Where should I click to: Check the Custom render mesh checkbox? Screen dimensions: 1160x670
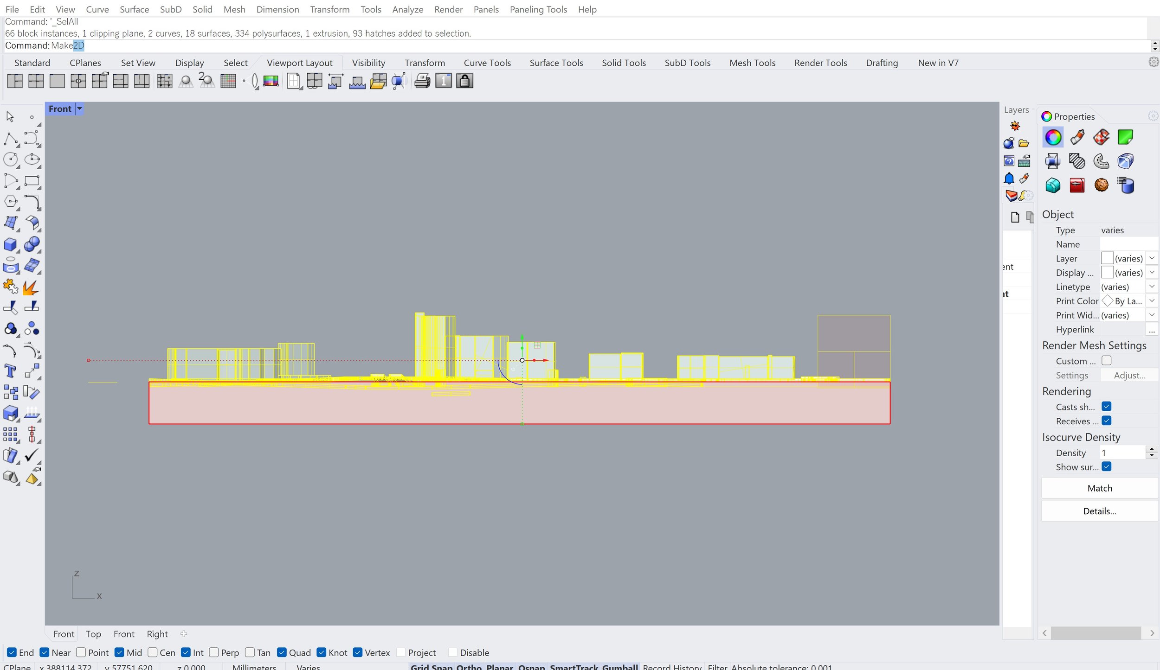(1107, 360)
